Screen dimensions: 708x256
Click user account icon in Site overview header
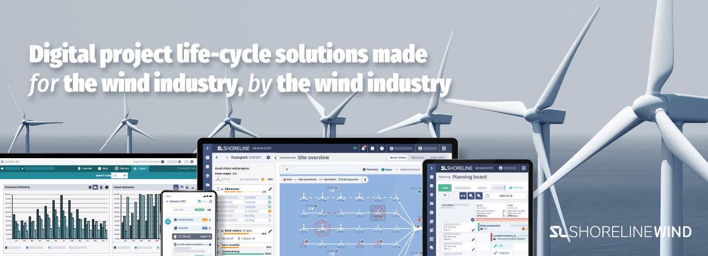420,148
